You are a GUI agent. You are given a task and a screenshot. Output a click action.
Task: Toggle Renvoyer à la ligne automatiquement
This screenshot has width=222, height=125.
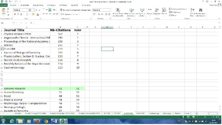coord(75,10)
